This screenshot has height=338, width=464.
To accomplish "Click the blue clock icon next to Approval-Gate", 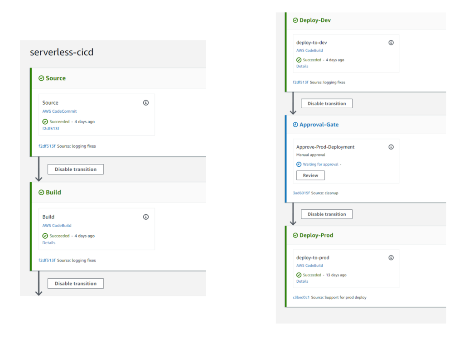I will tap(295, 124).
